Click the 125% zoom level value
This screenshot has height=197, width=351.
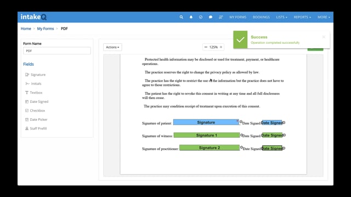(213, 47)
